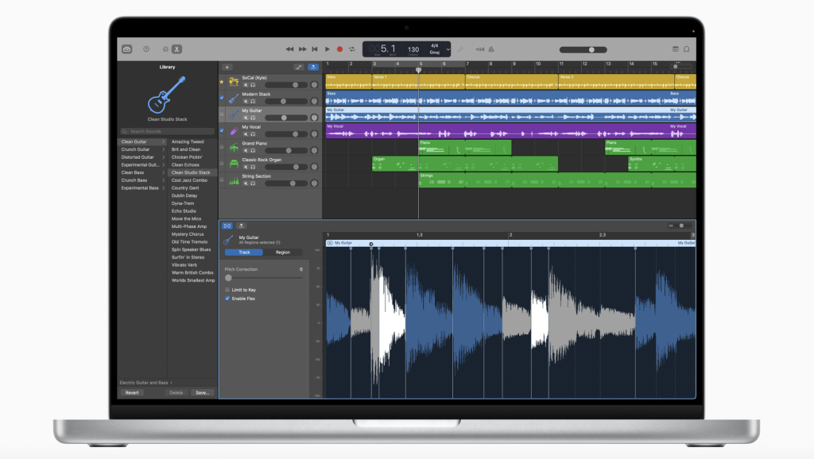Enable the metronome icon in the toolbar

point(491,49)
